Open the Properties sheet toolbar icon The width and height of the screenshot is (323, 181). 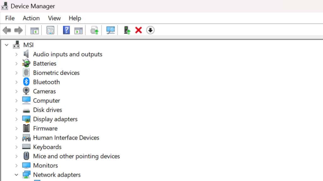pos(50,30)
